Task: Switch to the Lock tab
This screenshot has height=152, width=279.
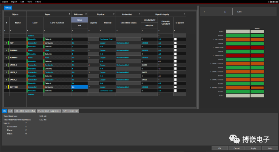Action: 10,111
